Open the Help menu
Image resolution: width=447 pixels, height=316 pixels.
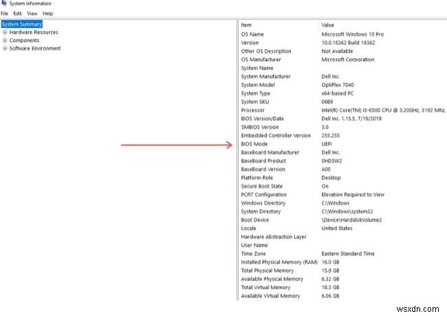point(47,13)
